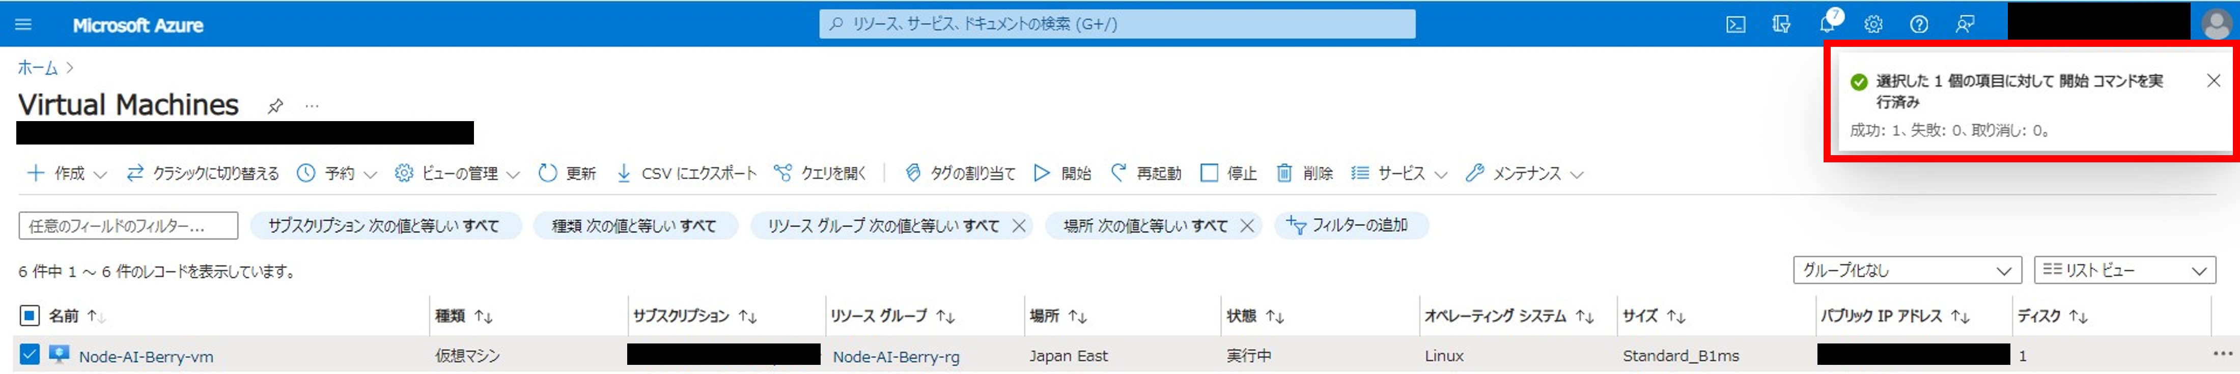Open the Node-AI-Berry-rg resource group link
This screenshot has width=2240, height=374.
pos(895,357)
